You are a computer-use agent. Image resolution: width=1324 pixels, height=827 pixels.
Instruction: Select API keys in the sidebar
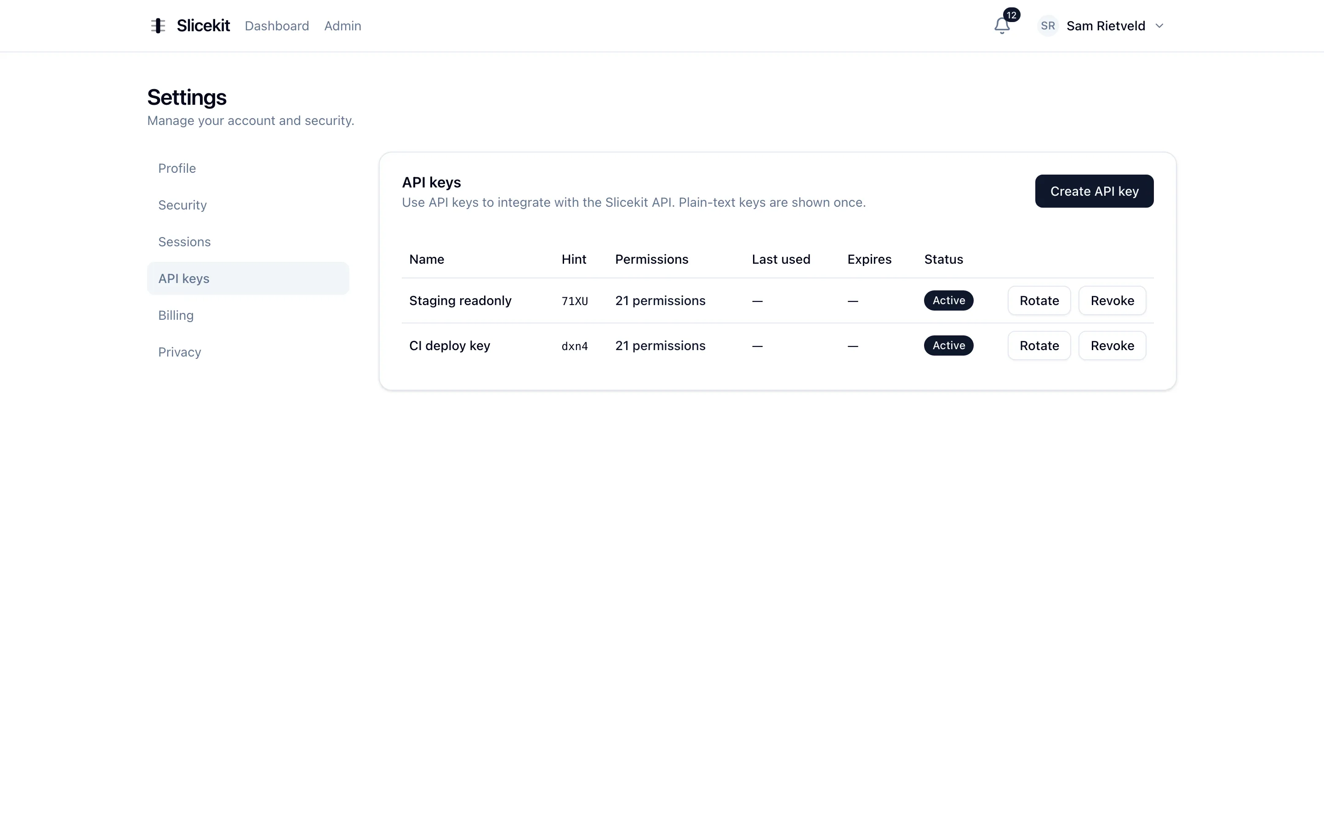[x=248, y=278]
